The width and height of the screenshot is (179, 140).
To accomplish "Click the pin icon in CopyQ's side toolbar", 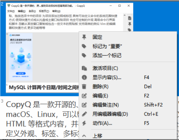I will [130, 24].
